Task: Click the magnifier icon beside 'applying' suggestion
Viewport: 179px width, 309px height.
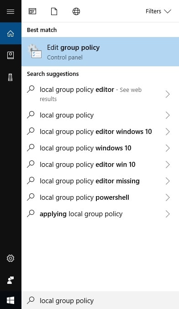Action: 31,213
